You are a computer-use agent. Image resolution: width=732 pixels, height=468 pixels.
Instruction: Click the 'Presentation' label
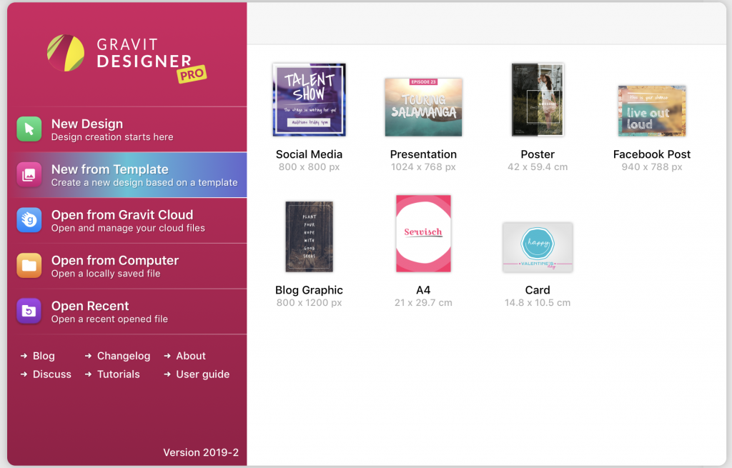[x=423, y=154]
